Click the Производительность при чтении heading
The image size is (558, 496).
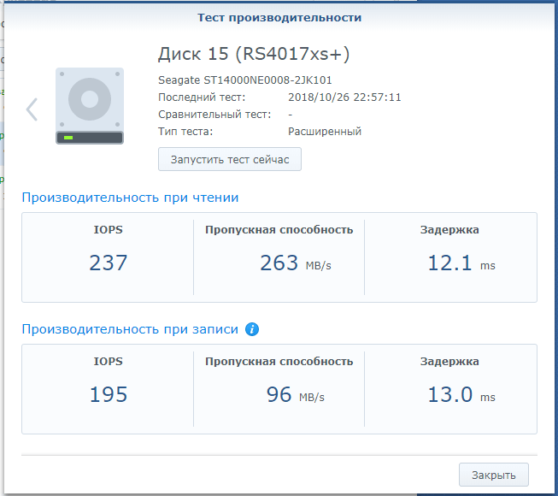pyautogui.click(x=130, y=198)
